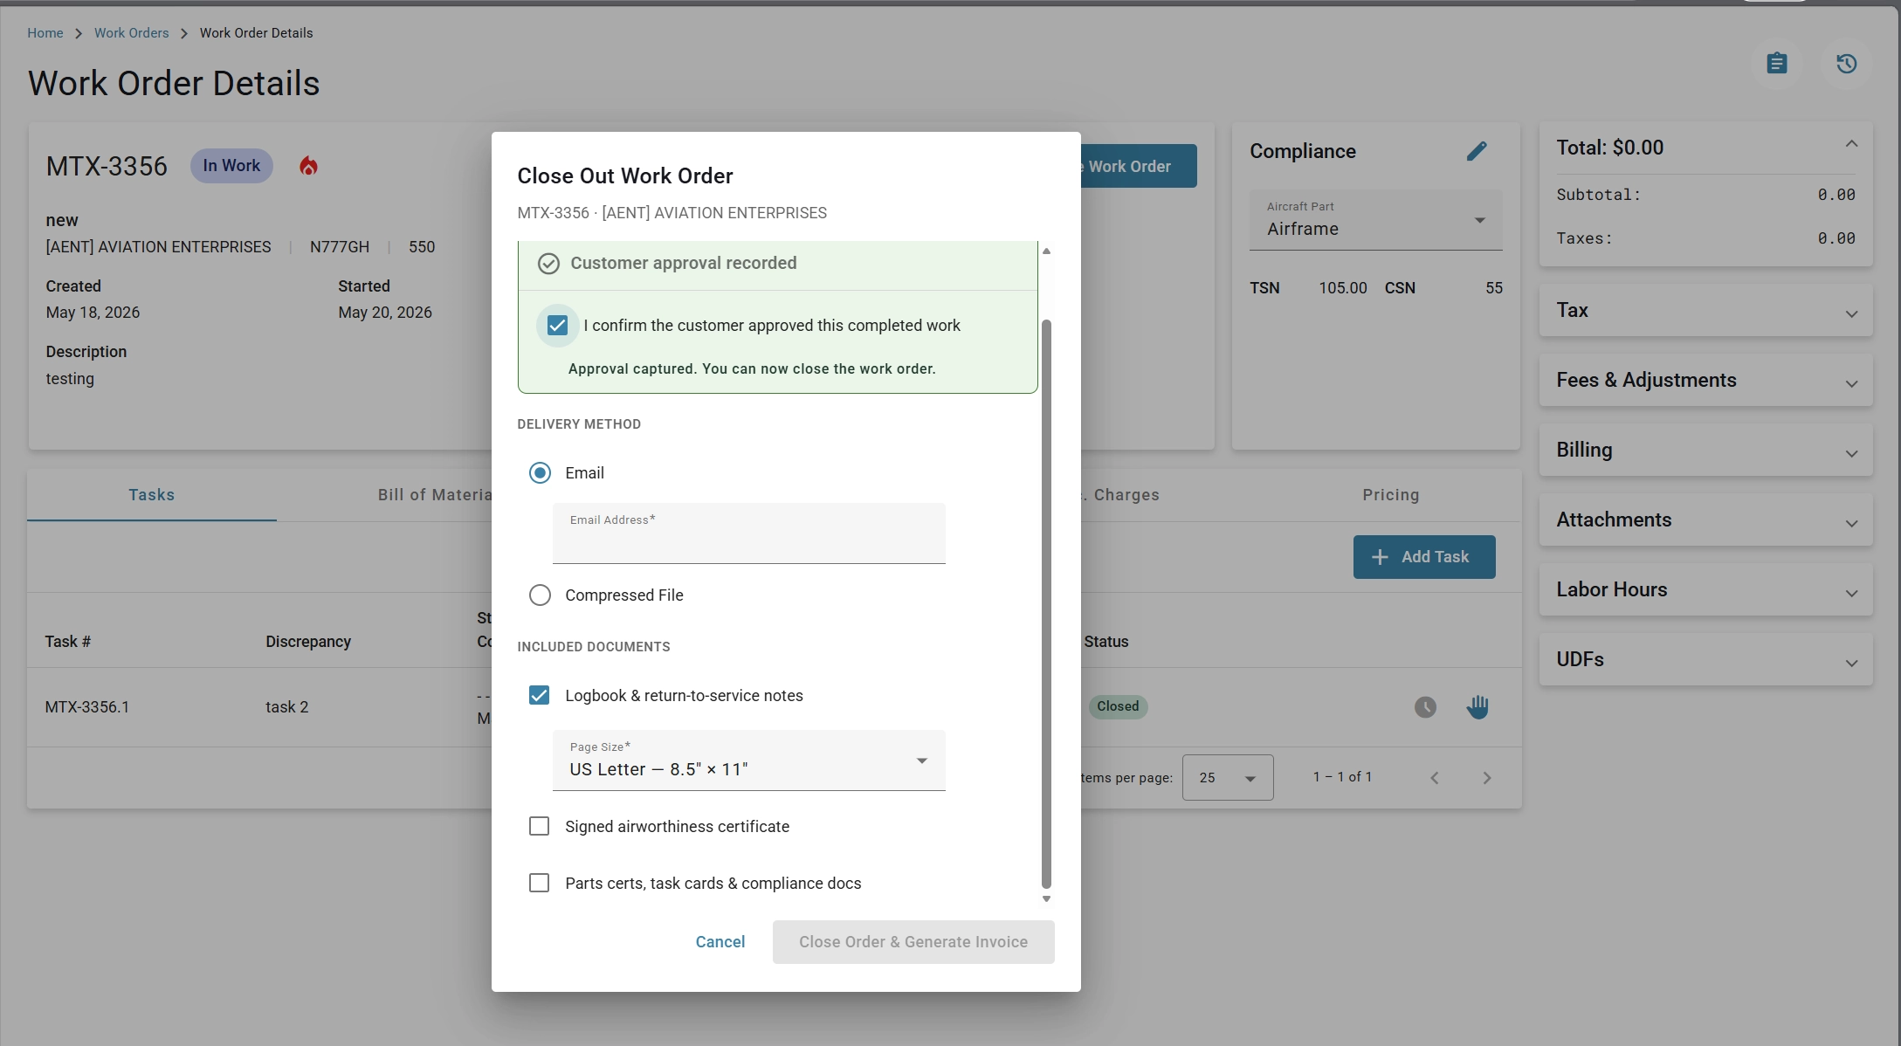Switch to the Tasks tab
This screenshot has height=1046, width=1901.
(152, 496)
